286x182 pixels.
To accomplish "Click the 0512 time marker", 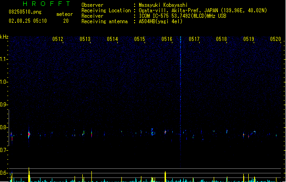I will tap(58, 39).
